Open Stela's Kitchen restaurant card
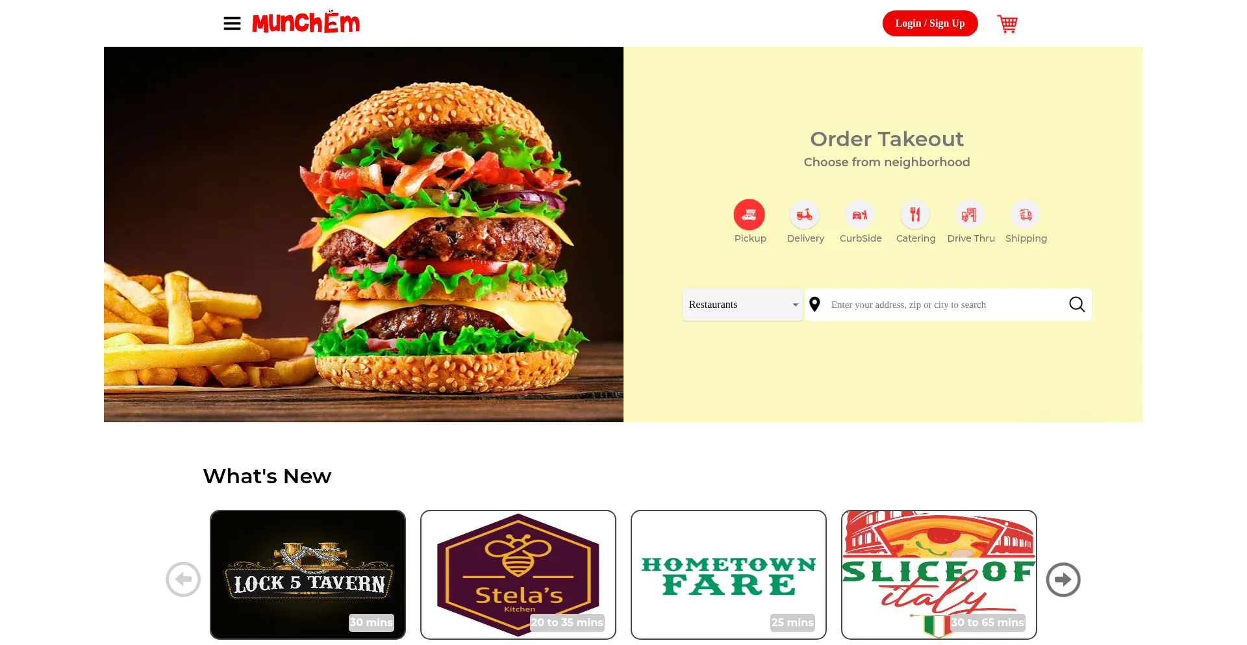This screenshot has height=645, width=1247. click(518, 575)
